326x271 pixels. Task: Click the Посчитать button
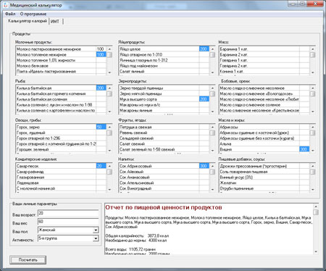pos(28,260)
